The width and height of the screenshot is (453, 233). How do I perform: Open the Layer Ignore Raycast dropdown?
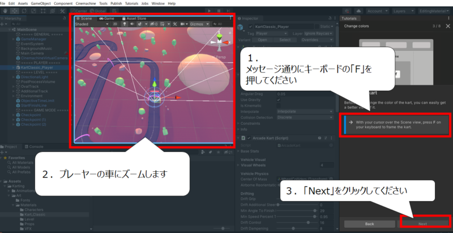pos(318,33)
